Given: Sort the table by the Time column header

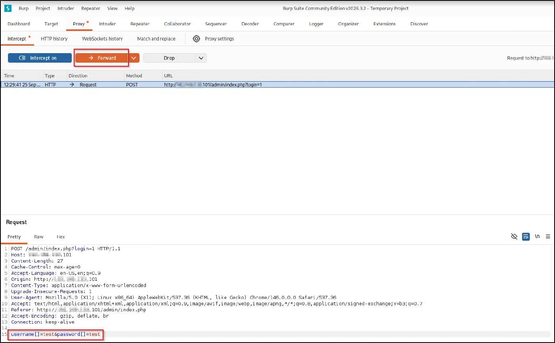Looking at the screenshot, I should click(x=22, y=76).
